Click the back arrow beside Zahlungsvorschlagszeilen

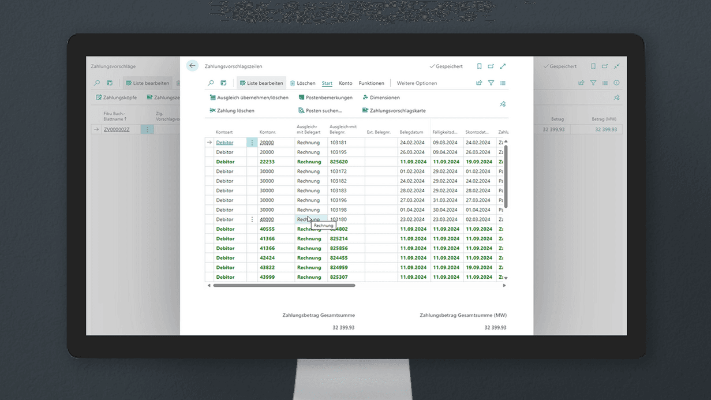(192, 66)
